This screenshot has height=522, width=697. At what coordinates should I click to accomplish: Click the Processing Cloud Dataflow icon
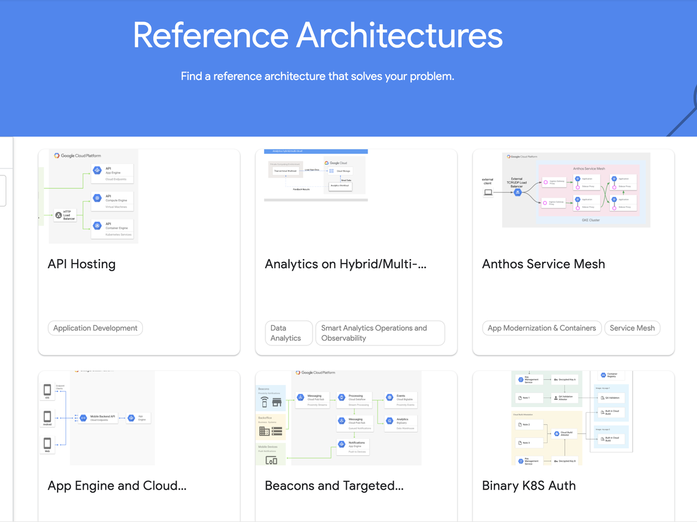pos(342,398)
